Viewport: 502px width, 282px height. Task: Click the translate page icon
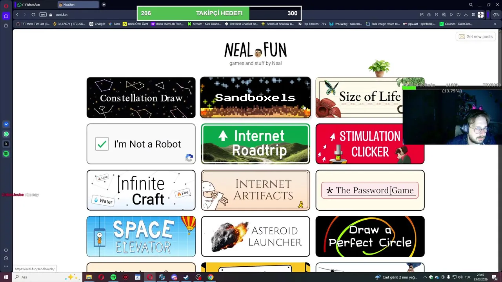point(444,14)
